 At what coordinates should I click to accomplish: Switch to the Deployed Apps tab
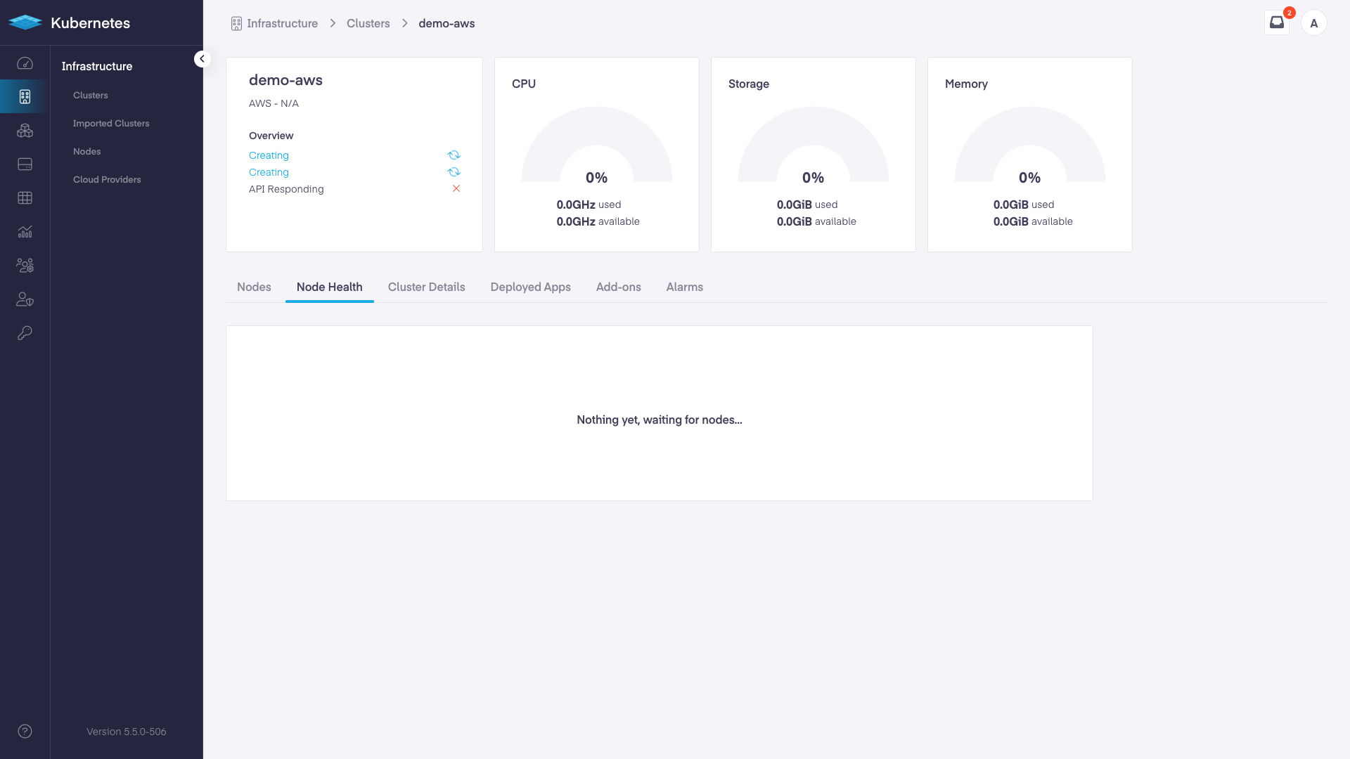point(530,287)
